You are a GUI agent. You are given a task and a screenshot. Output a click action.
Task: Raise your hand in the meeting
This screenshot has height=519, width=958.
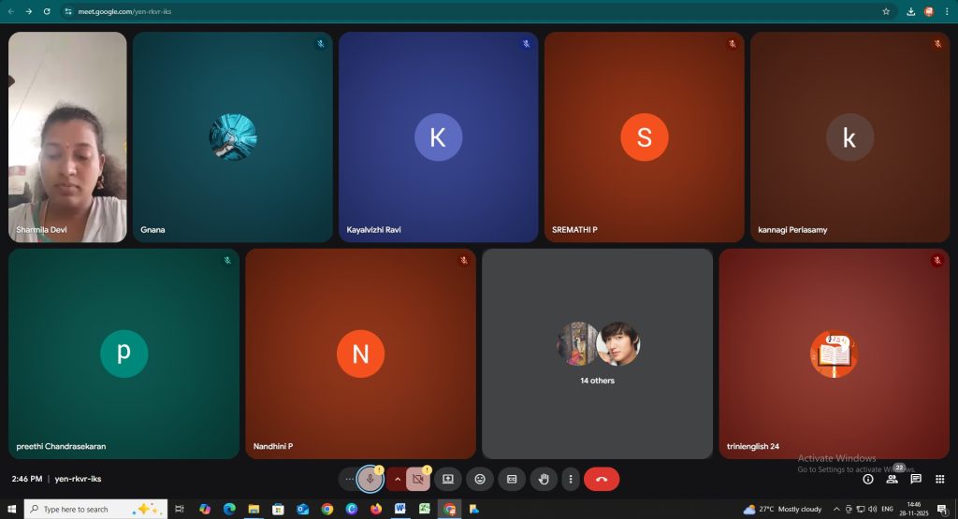[543, 479]
